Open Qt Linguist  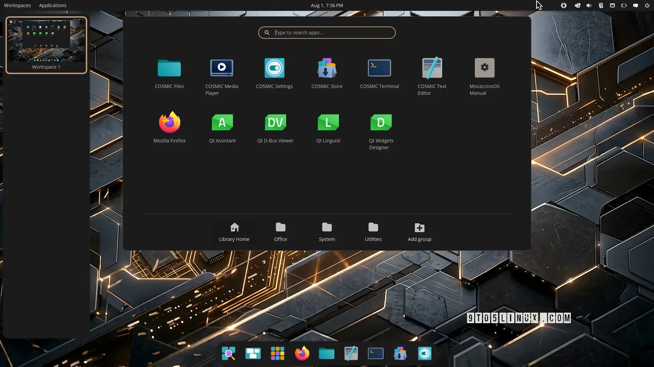(x=328, y=128)
